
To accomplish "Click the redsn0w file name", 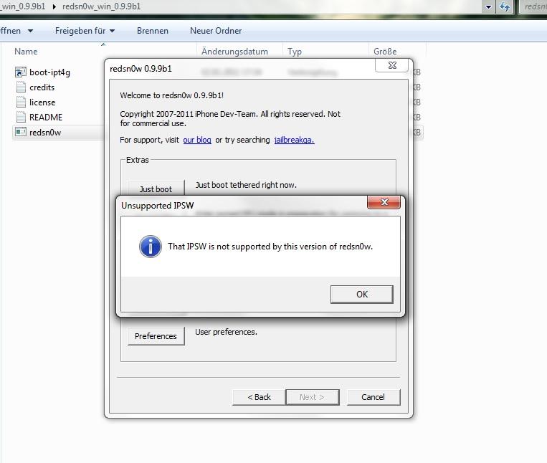I will tap(45, 133).
